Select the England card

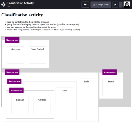tap(20, 105)
